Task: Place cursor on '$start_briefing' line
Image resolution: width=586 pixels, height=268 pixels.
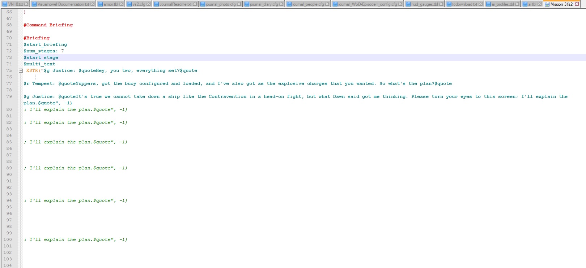Action: tap(45, 44)
